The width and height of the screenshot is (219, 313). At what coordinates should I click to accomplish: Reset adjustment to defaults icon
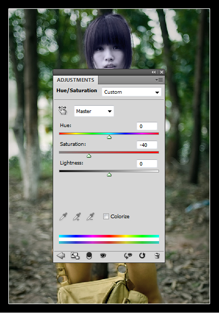pyautogui.click(x=142, y=256)
